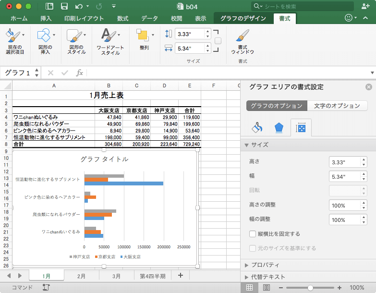Image resolution: width=376 pixels, height=293 pixels.
Task: Add a new sheet with plus button
Action: (x=181, y=275)
